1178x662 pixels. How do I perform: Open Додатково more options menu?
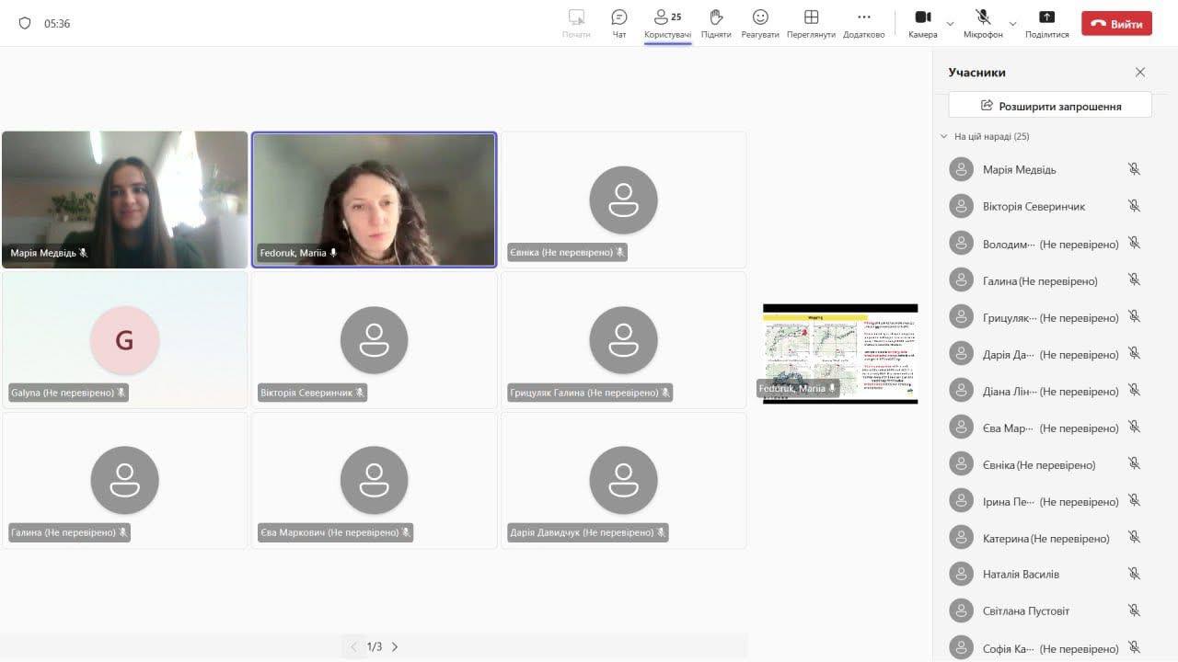click(863, 17)
